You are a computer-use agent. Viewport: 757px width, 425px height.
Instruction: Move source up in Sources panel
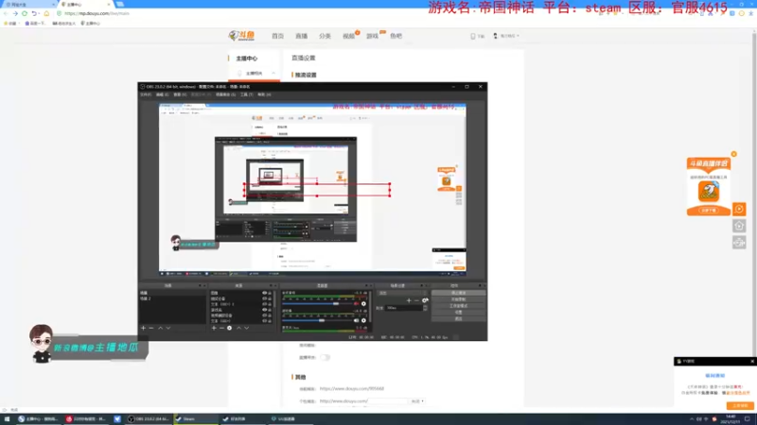[238, 328]
